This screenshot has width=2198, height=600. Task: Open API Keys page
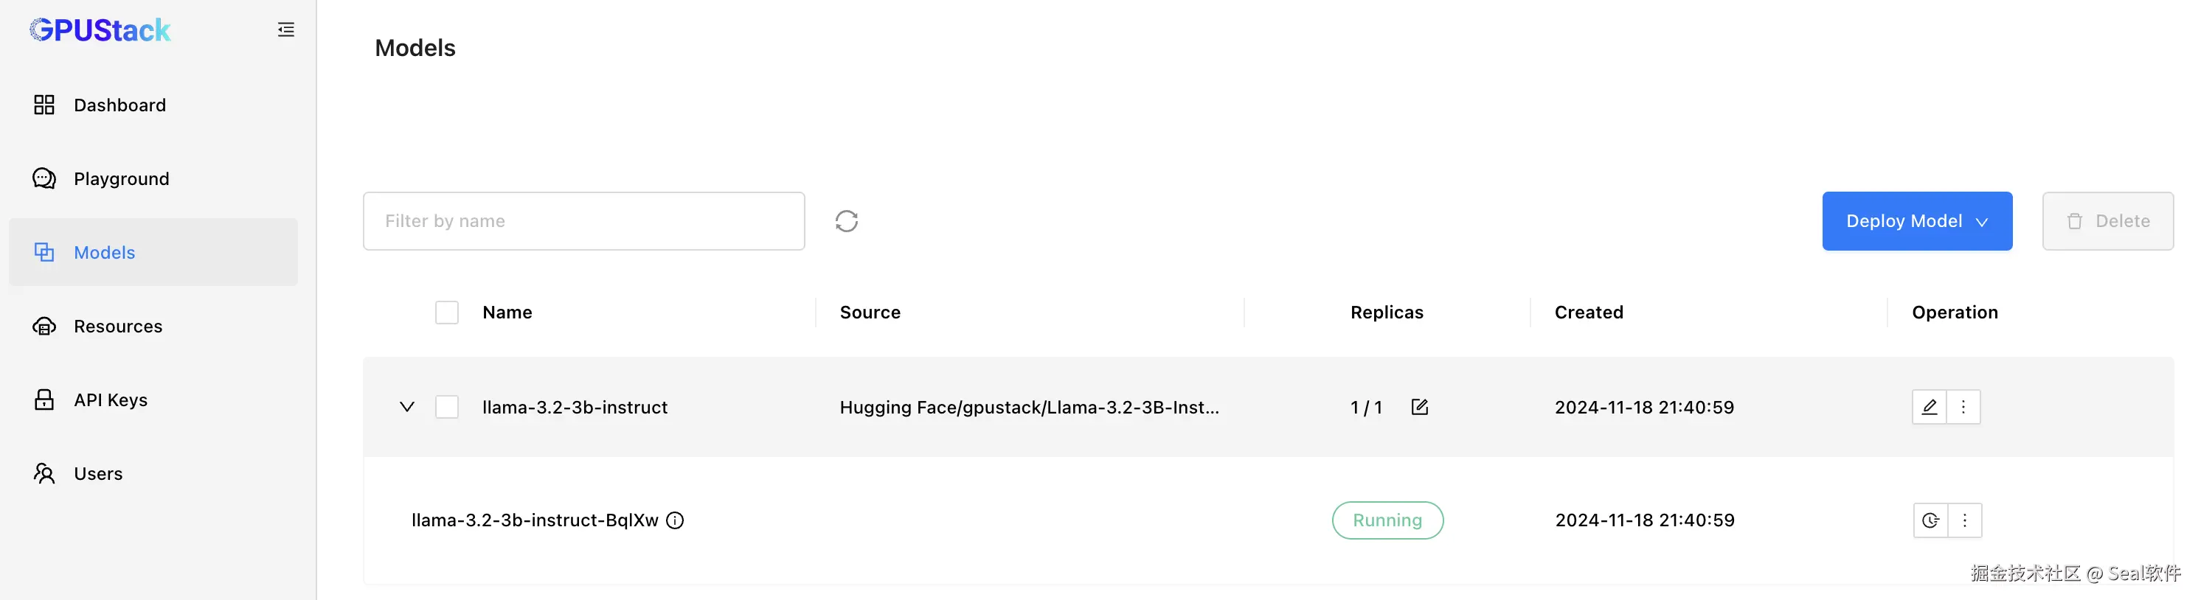point(110,400)
